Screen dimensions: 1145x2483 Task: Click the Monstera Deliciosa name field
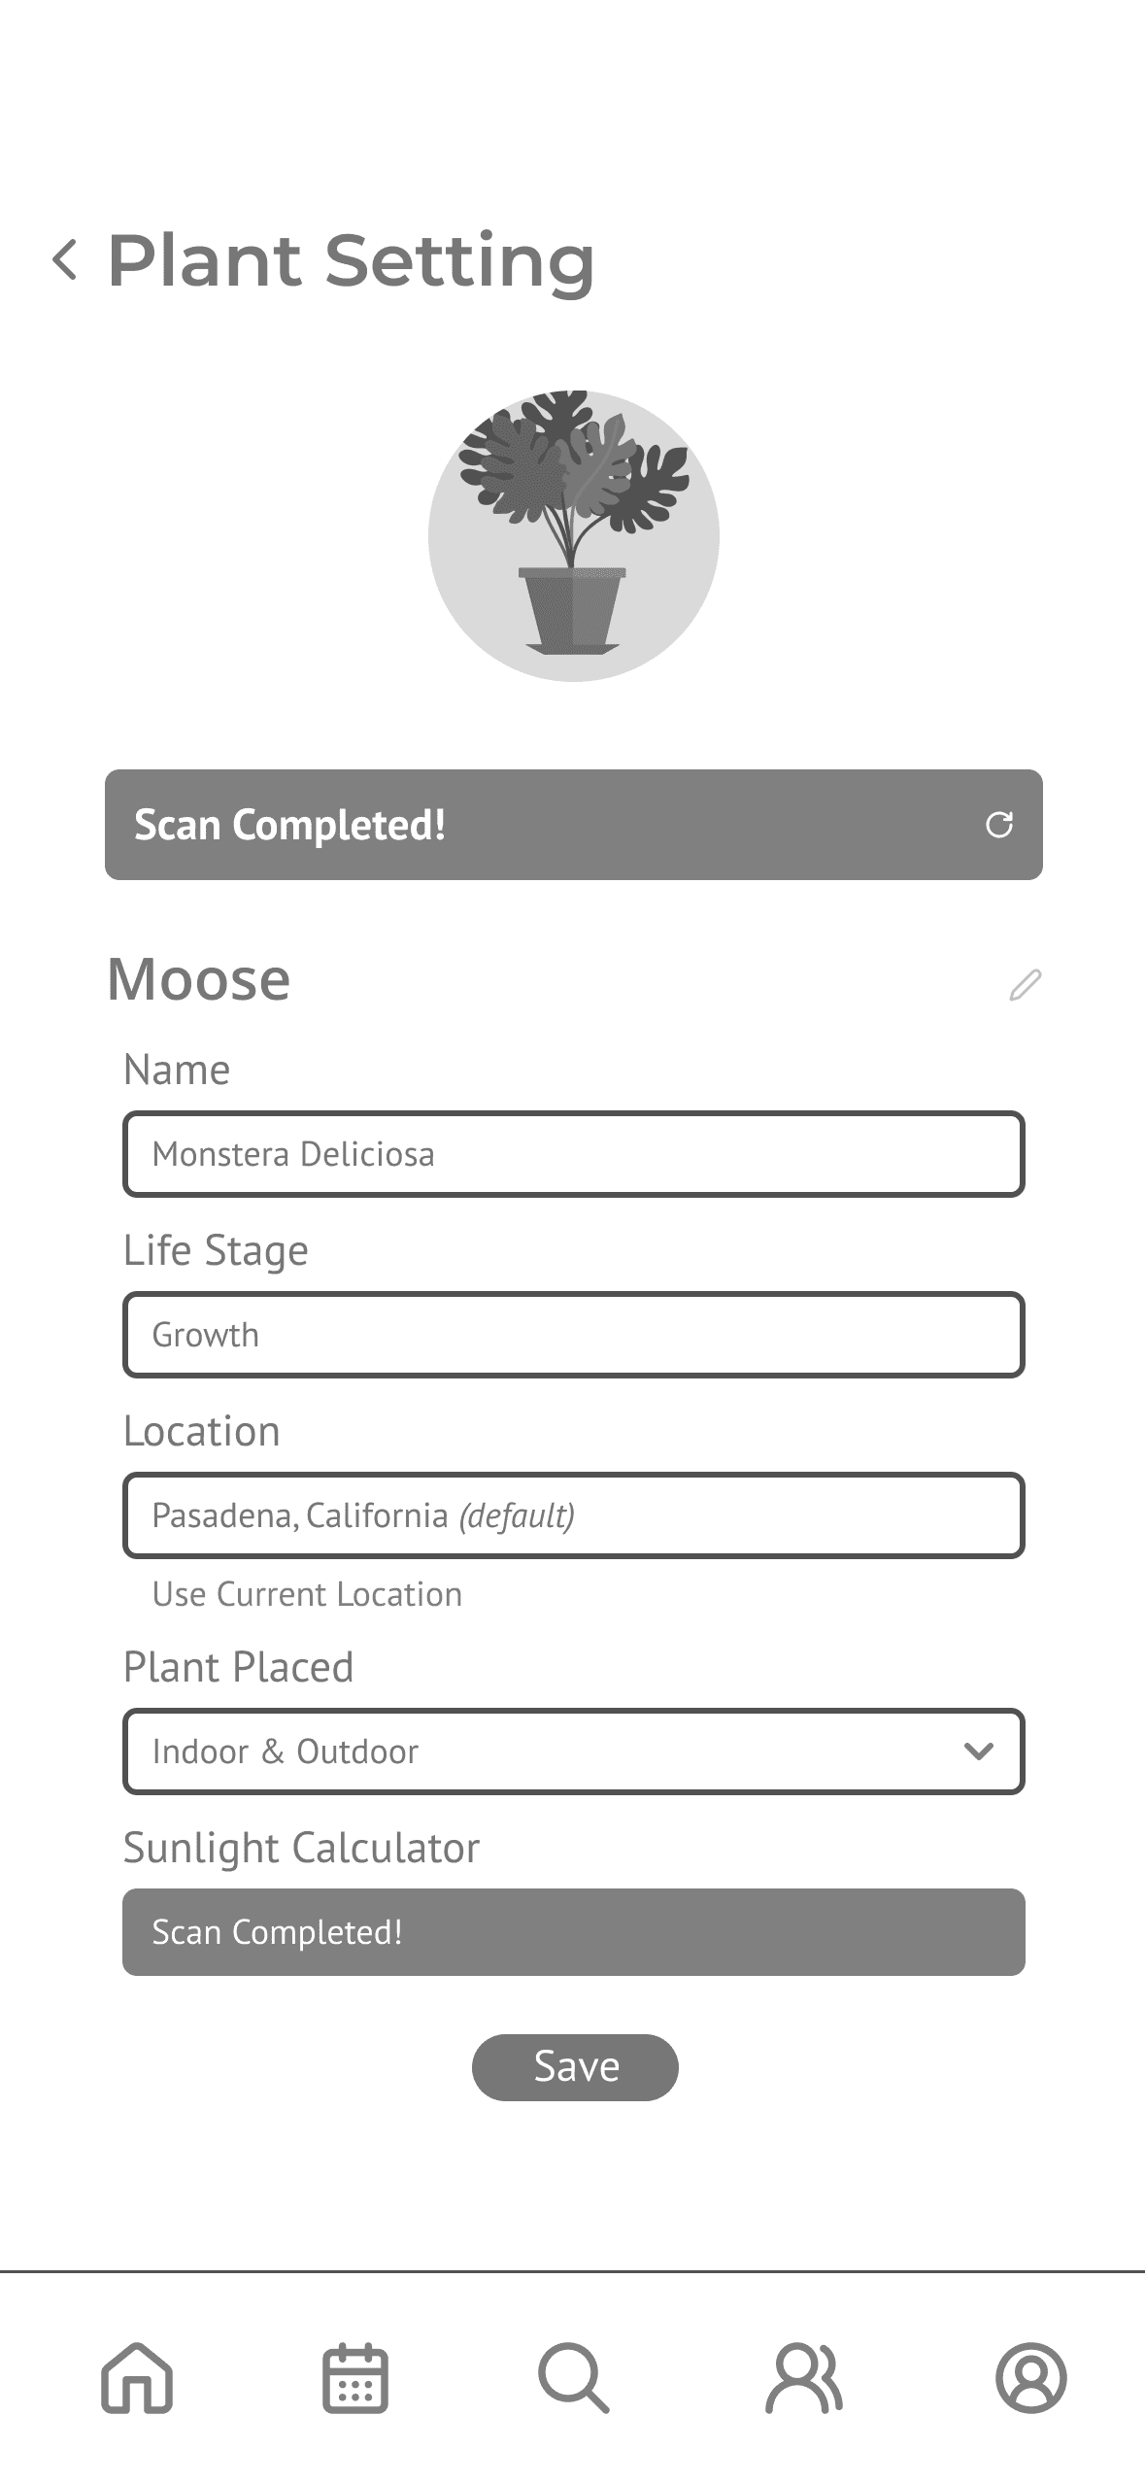click(573, 1154)
